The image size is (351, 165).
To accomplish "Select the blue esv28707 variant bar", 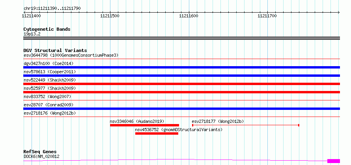I will click(x=181, y=109).
